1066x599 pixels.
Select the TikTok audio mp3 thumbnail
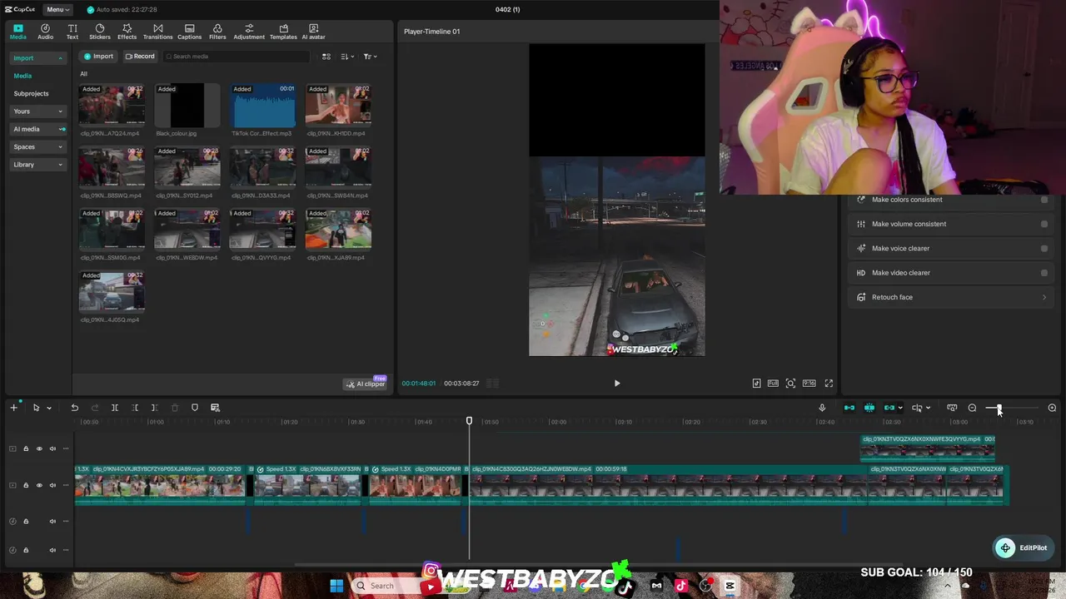[x=262, y=106]
